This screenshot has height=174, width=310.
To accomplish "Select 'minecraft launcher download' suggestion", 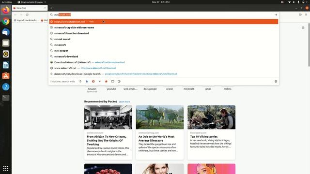I will [x=164, y=33].
